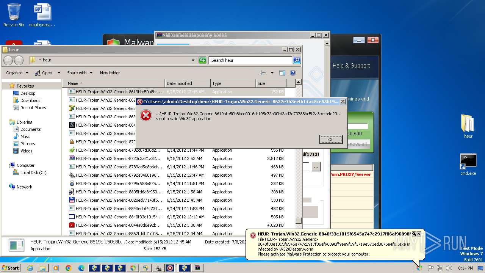Open Local Disk (C:)
Screen dimensions: 485x273
pyautogui.click(x=33, y=173)
